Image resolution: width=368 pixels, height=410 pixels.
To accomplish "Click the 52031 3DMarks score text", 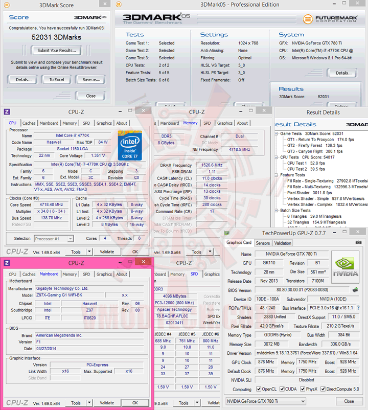I will (56, 37).
